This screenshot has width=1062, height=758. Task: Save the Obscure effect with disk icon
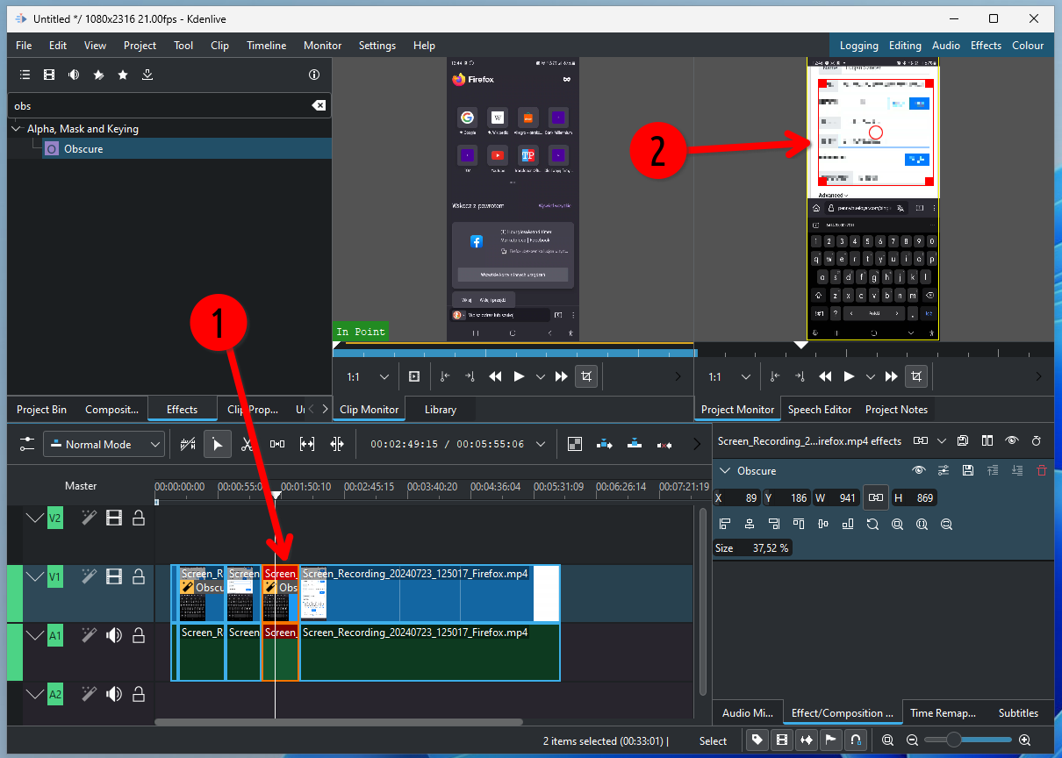coord(968,471)
